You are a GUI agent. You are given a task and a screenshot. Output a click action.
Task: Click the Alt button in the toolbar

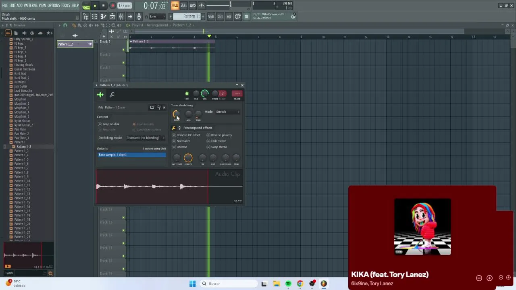[229, 17]
